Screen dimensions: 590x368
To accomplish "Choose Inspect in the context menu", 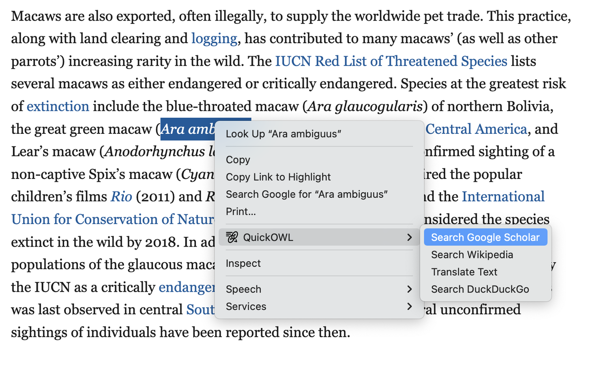I will pyautogui.click(x=243, y=264).
